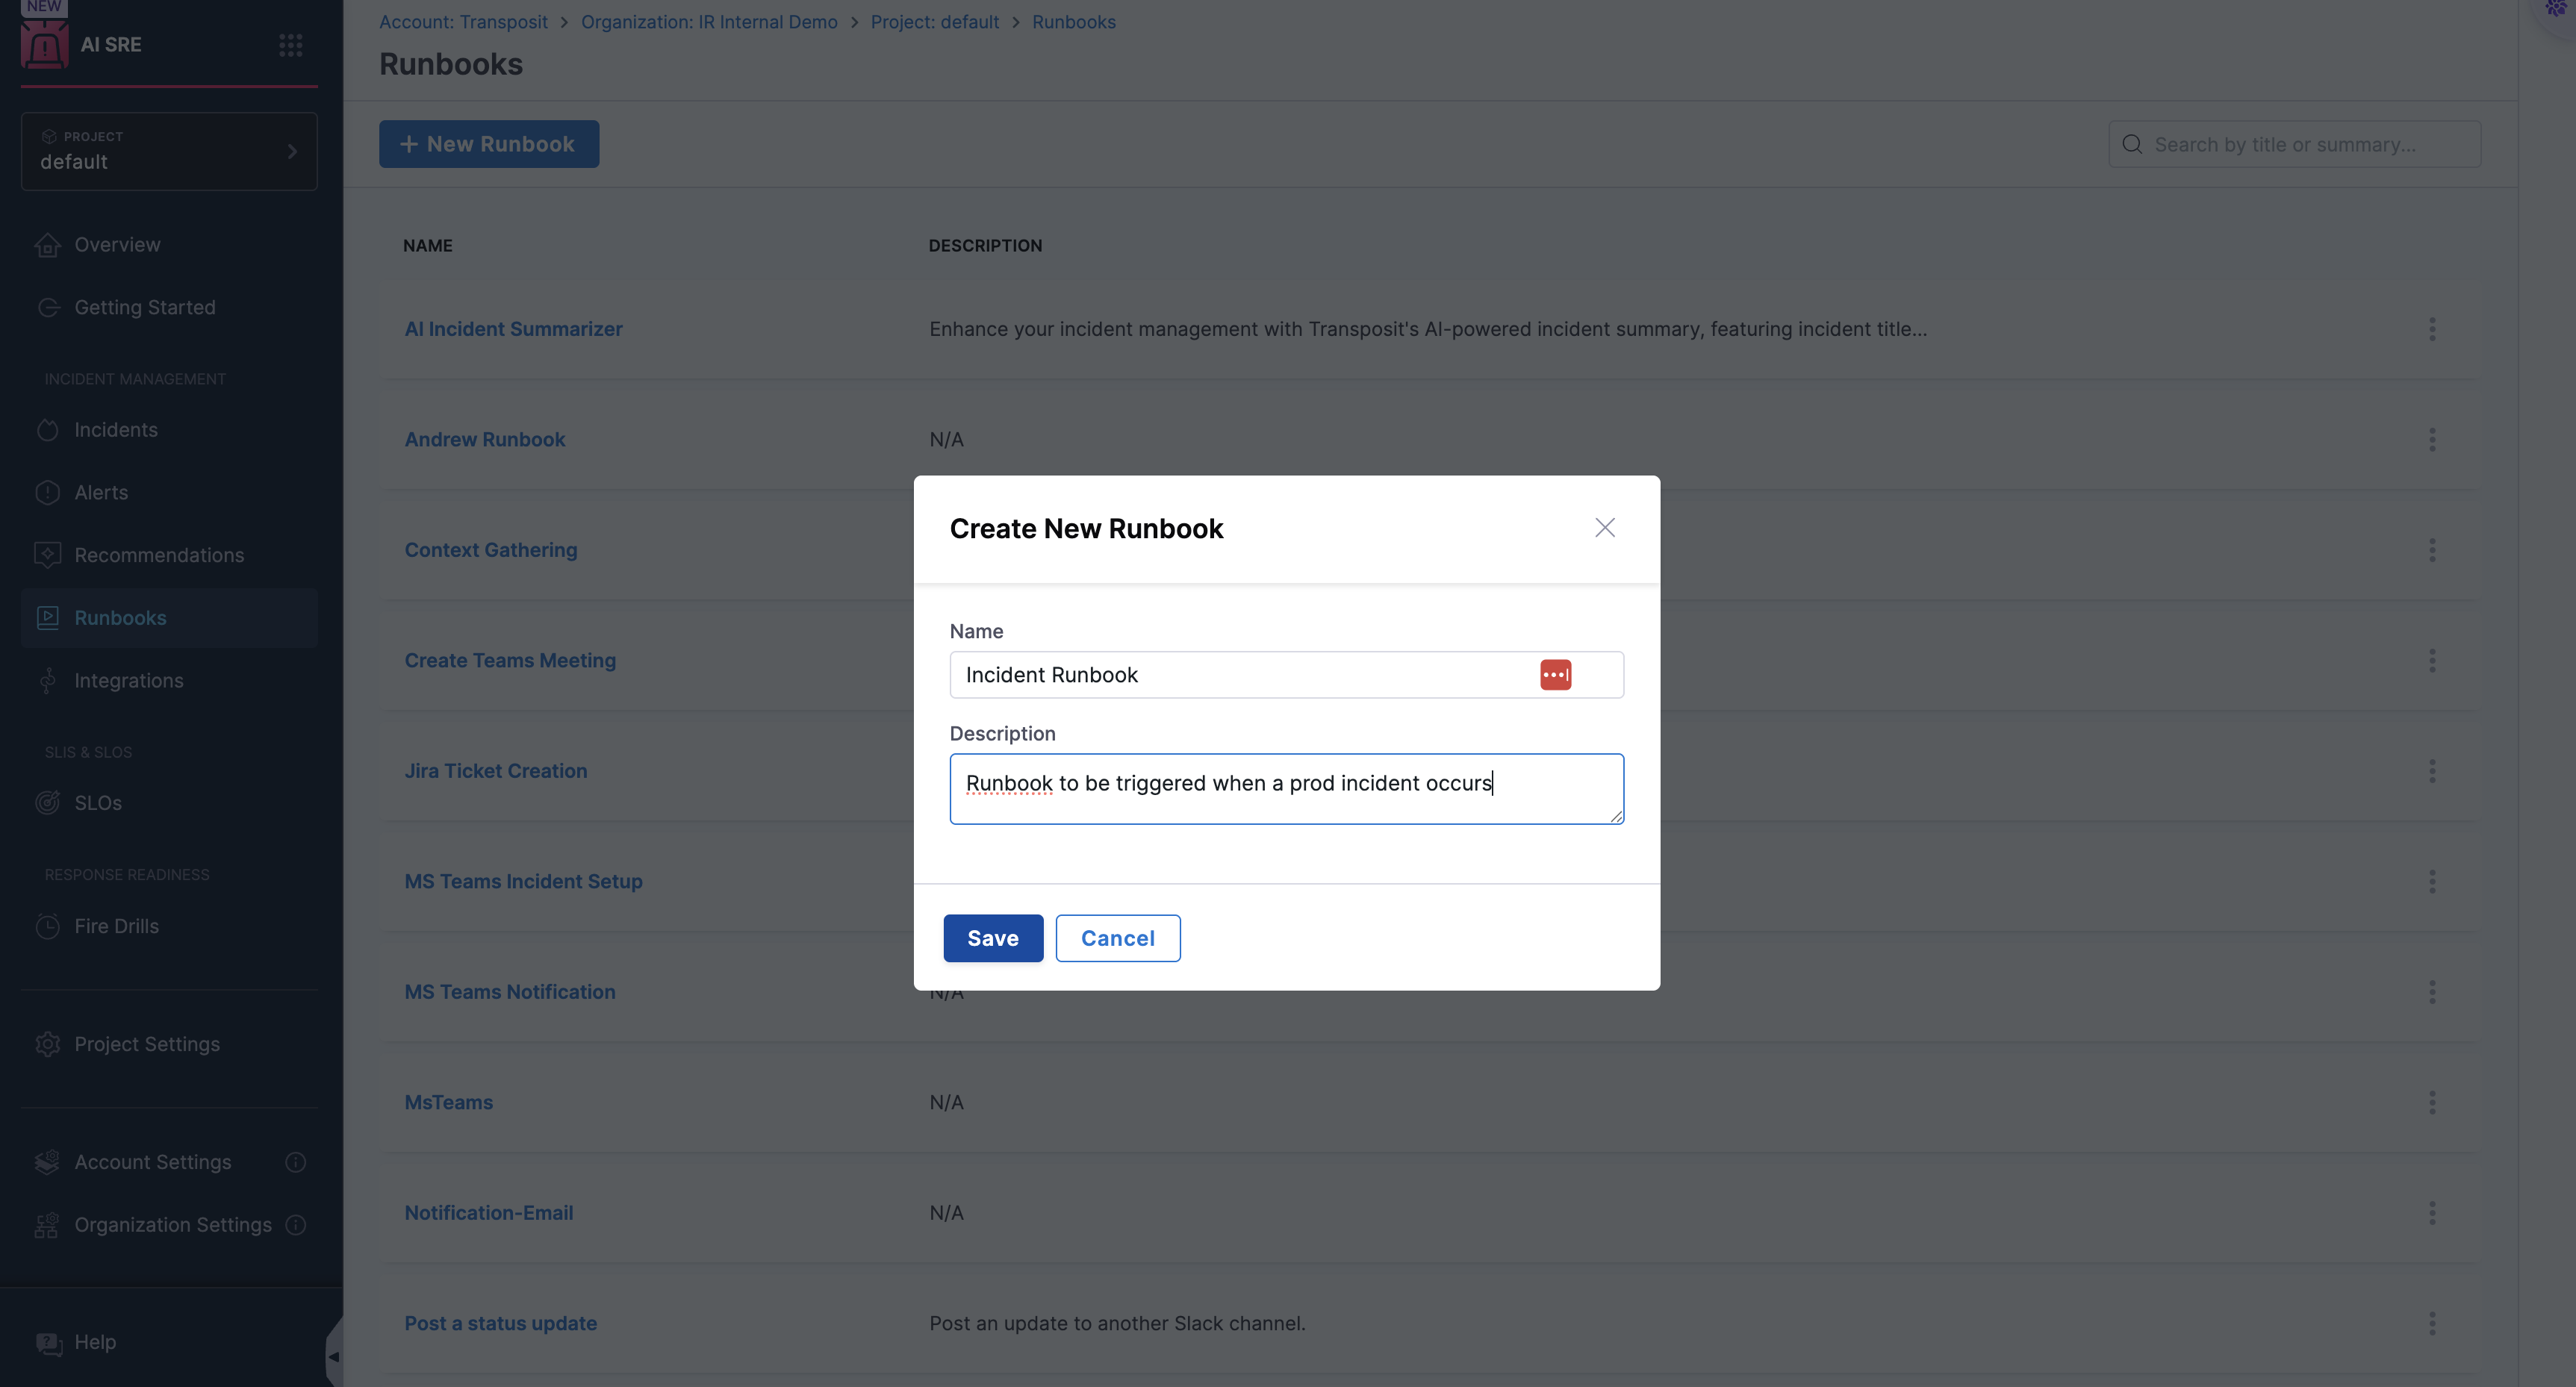
Task: Open Project Settings
Action: 146,1043
